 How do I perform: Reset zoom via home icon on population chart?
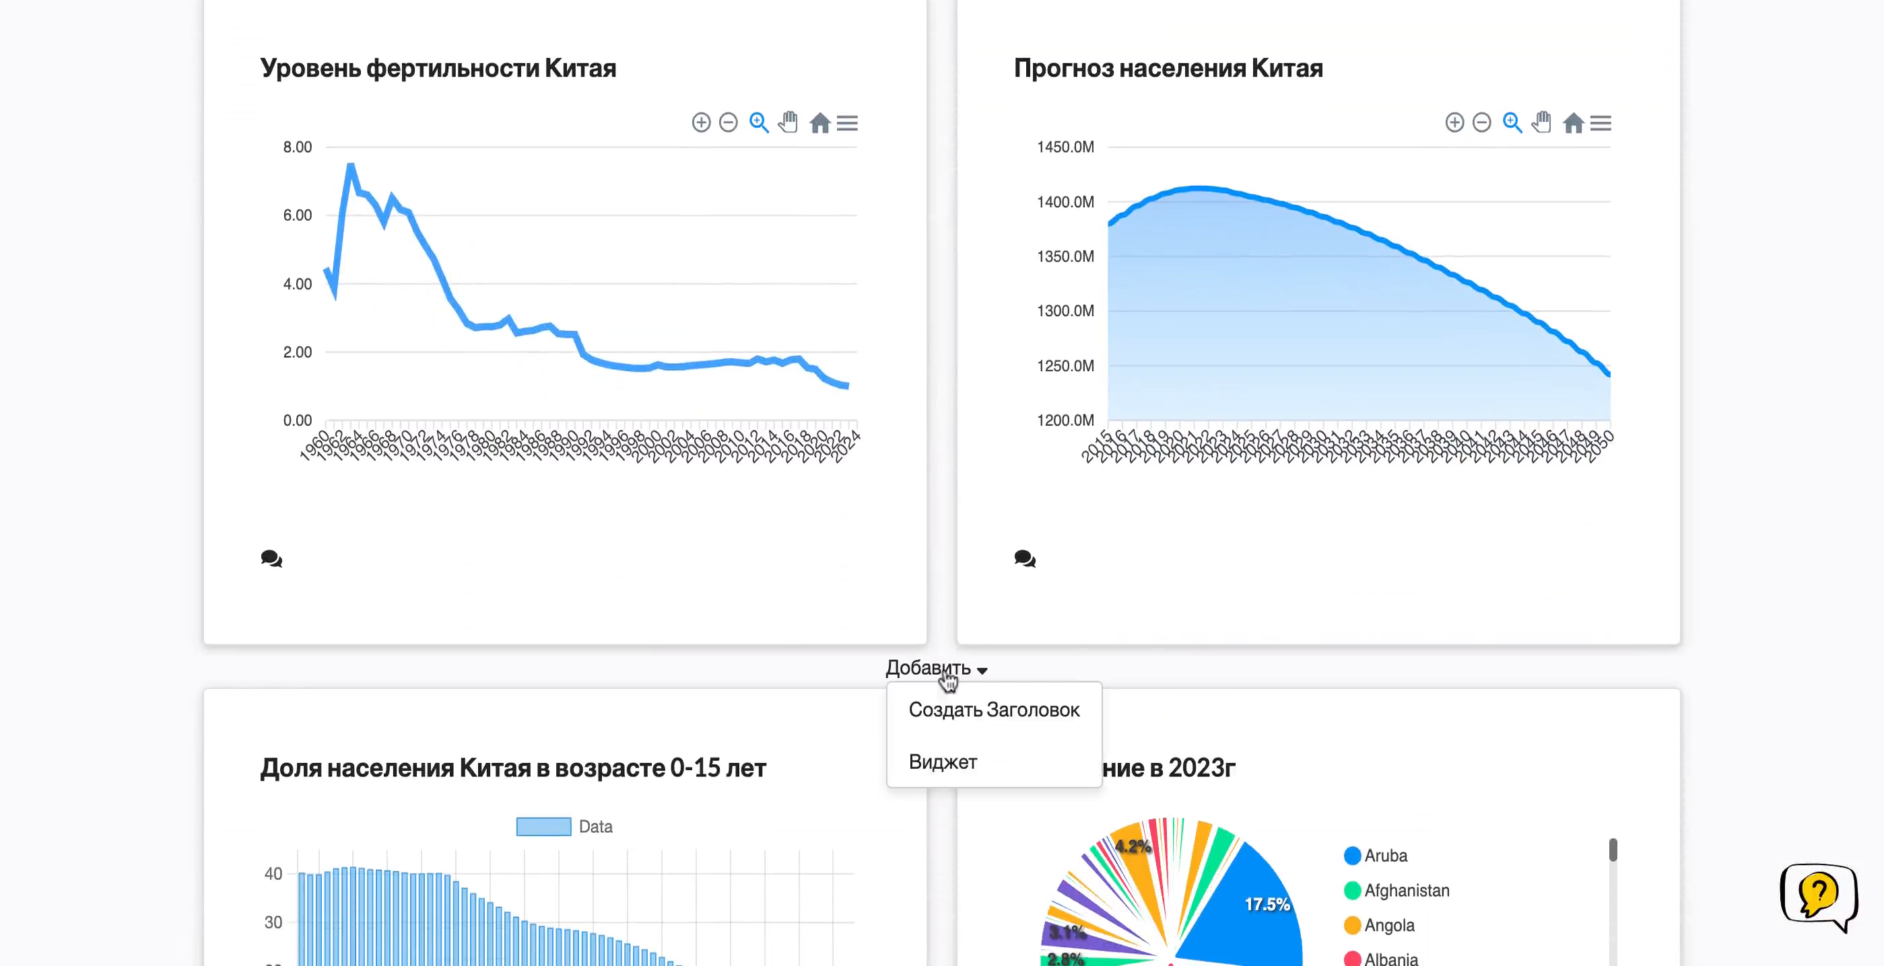[x=1573, y=122]
